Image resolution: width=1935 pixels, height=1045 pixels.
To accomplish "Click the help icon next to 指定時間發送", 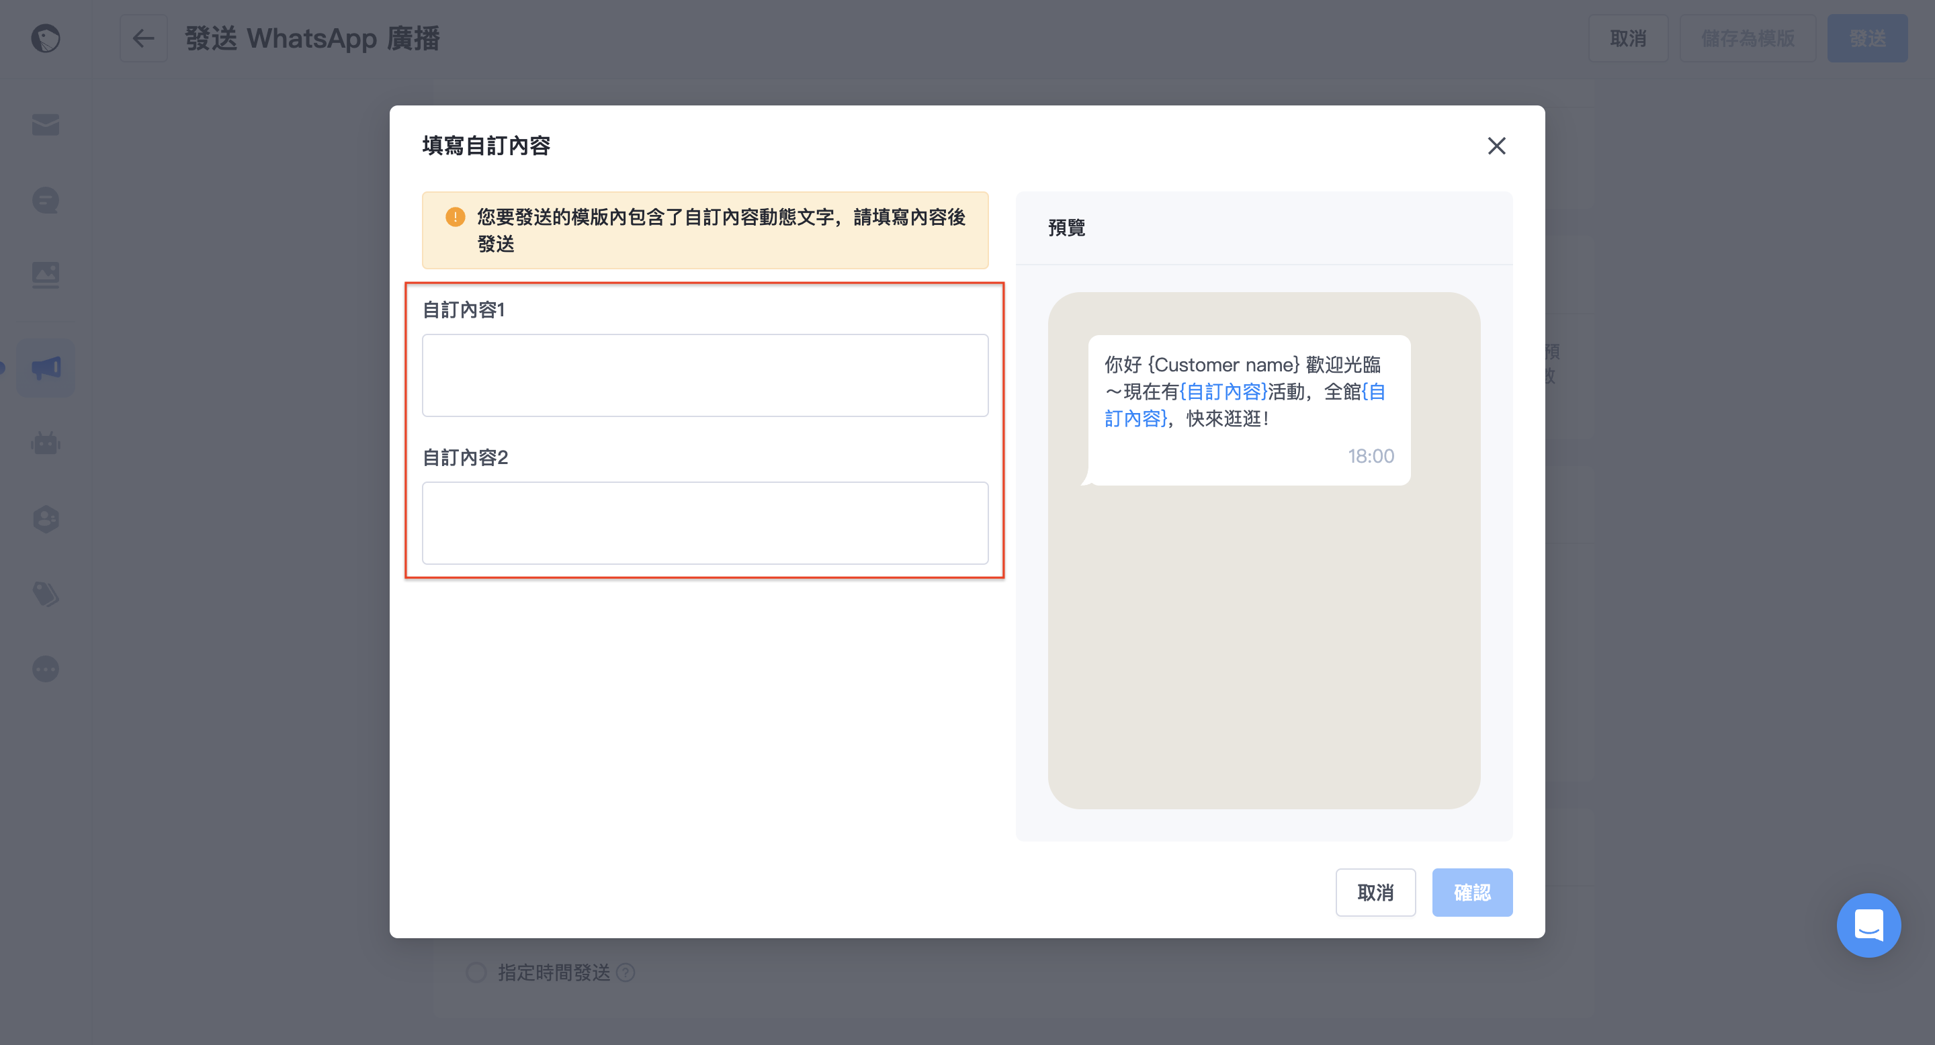I will point(626,972).
